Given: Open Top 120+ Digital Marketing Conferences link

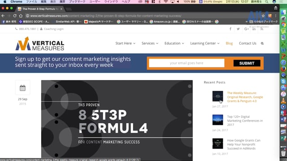Looking at the screenshot, I should tap(245, 121).
